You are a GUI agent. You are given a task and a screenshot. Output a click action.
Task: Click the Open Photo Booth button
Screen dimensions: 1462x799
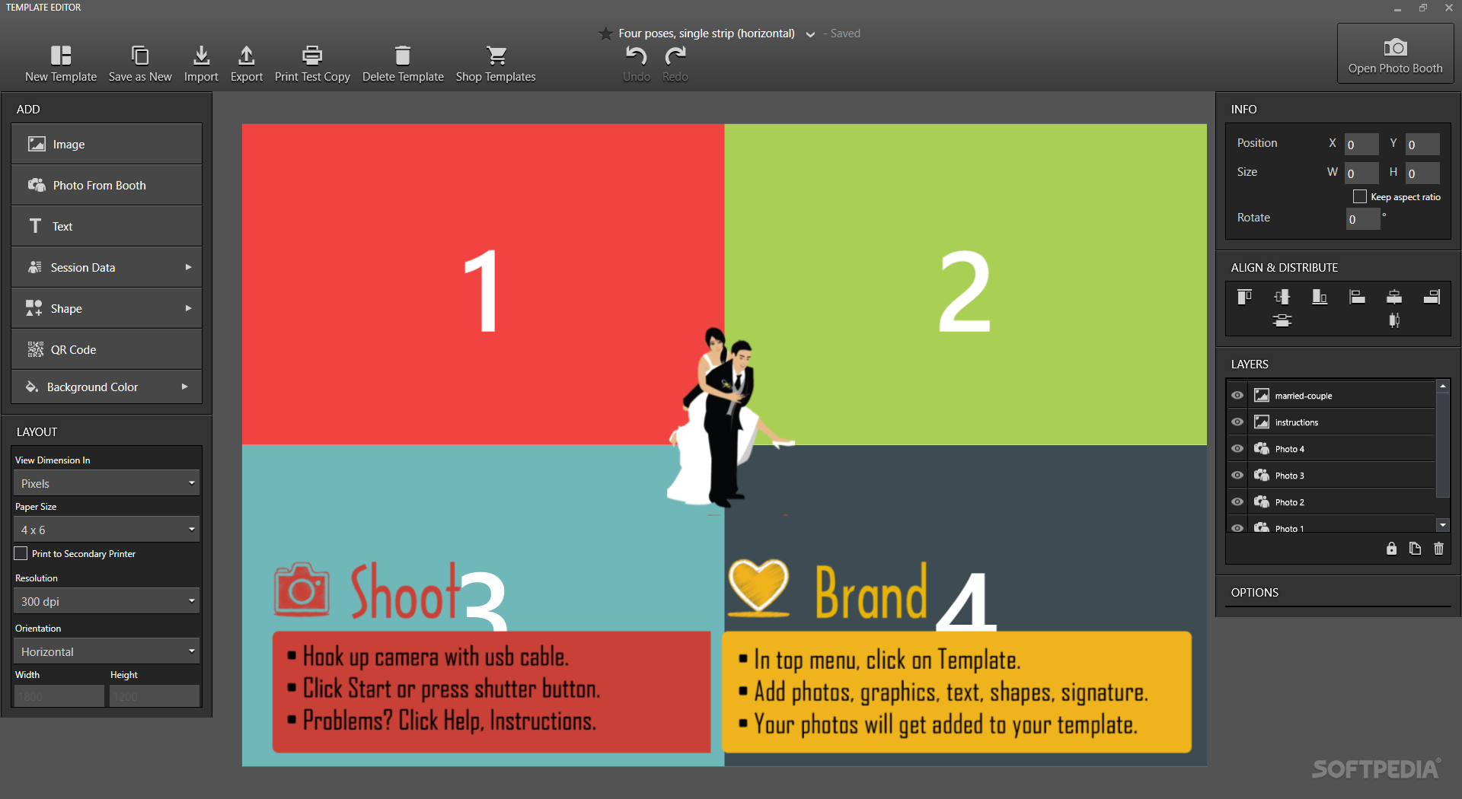[x=1395, y=53]
